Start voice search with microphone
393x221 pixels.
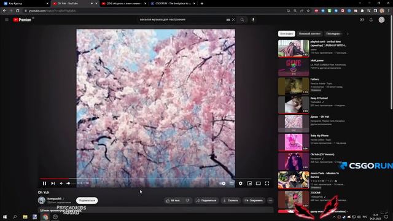[253, 20]
